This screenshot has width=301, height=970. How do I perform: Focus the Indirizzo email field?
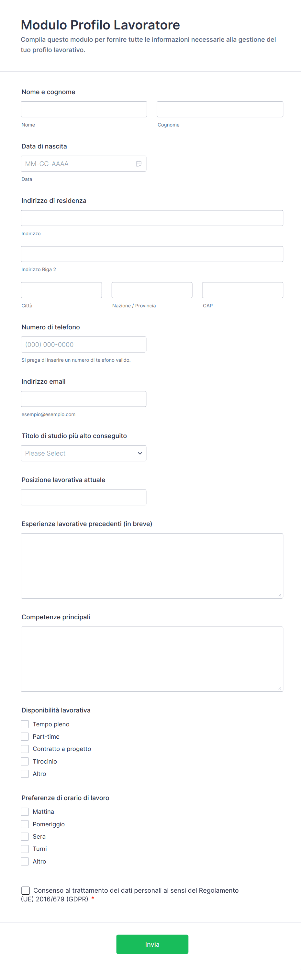tap(83, 399)
